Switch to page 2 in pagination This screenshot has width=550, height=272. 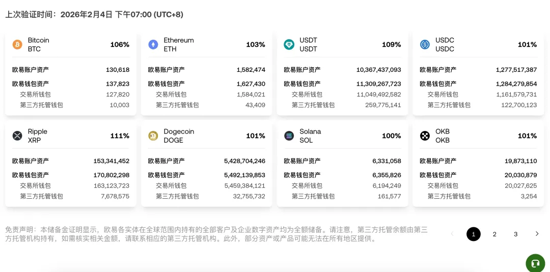click(x=494, y=234)
